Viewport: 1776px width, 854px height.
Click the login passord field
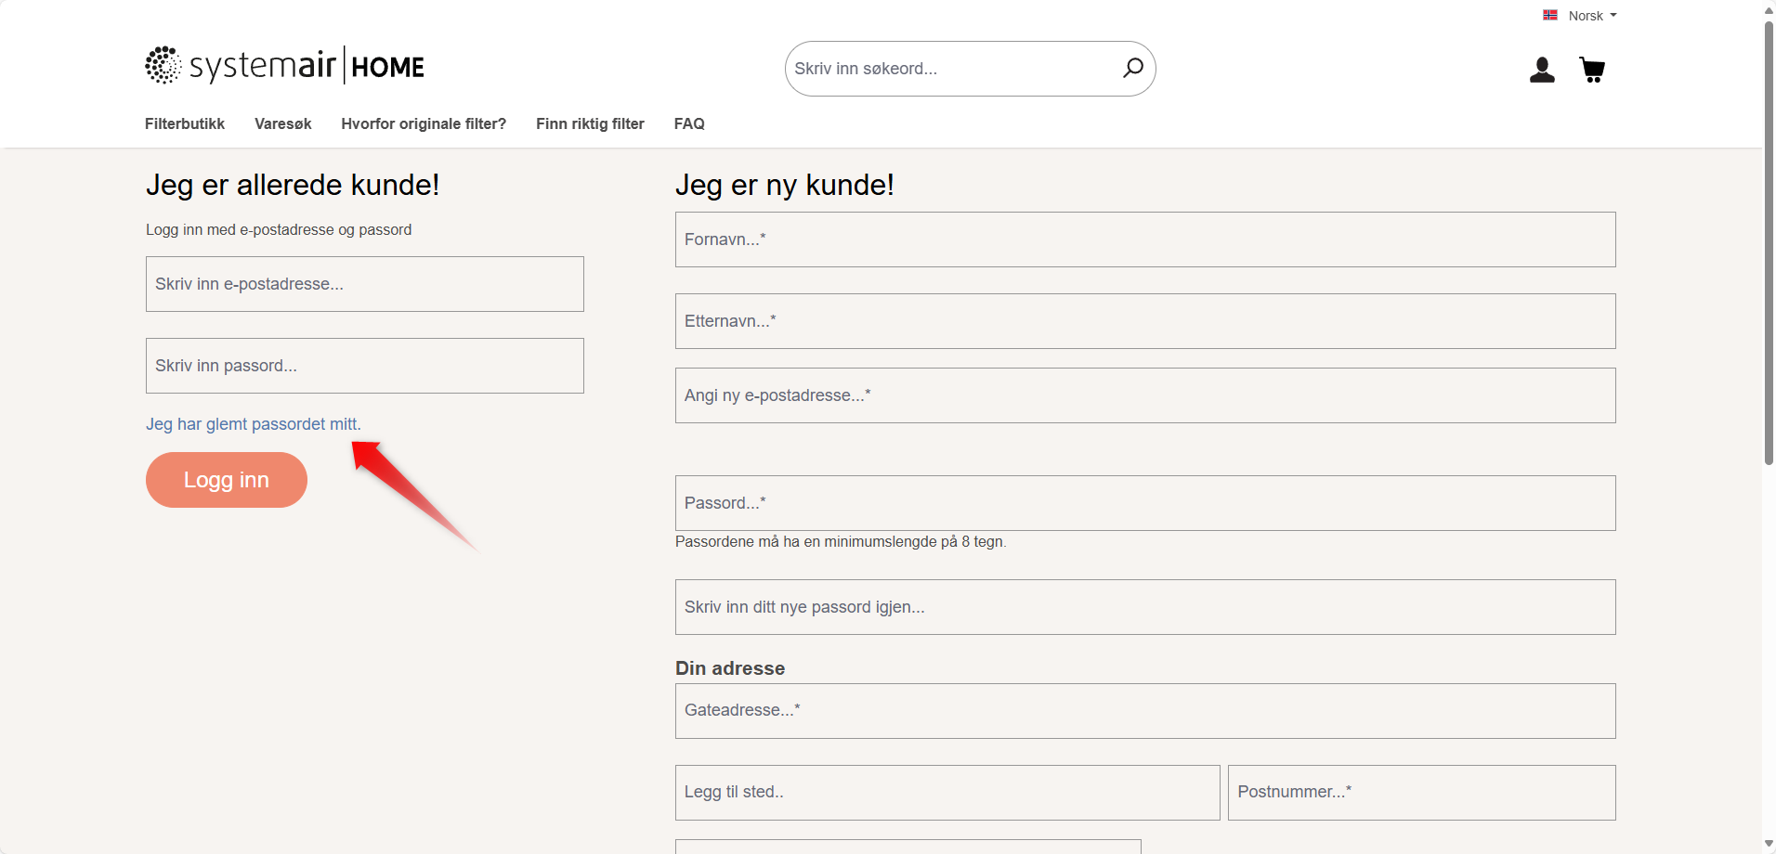(364, 366)
